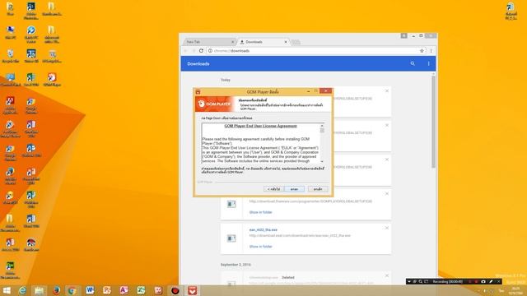Click the Downloads page vertical scrollbar
Image resolution: width=527 pixels, height=296 pixels.
point(433,122)
